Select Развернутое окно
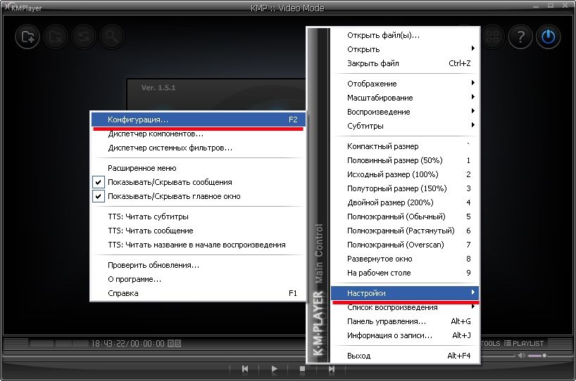The image size is (576, 381). (x=405, y=259)
